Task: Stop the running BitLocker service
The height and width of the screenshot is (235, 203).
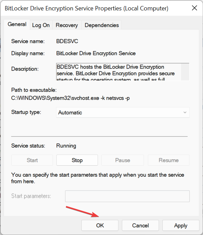Action: coord(77,160)
